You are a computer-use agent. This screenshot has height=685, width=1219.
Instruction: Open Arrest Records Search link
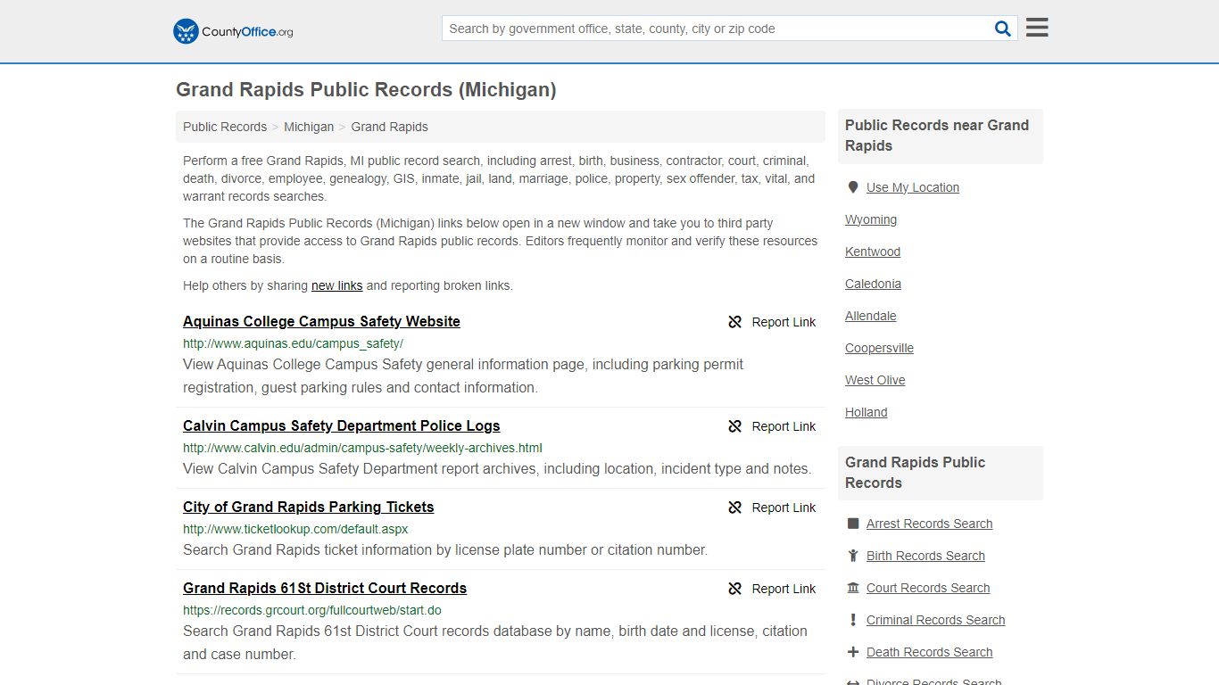coord(929,524)
